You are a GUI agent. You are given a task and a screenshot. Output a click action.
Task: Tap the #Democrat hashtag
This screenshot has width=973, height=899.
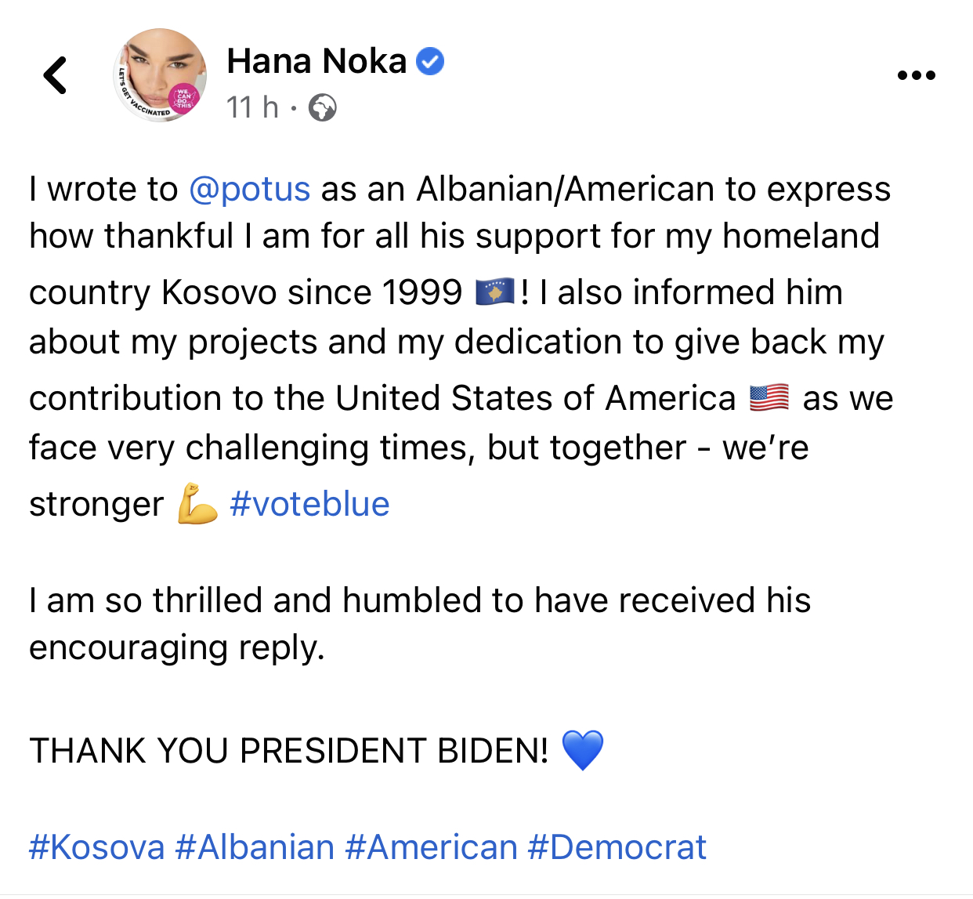click(x=617, y=847)
